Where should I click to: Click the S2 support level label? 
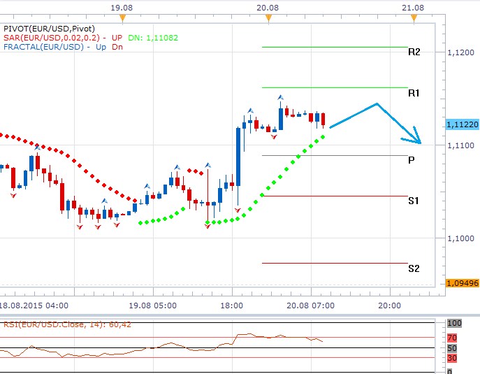tap(414, 268)
